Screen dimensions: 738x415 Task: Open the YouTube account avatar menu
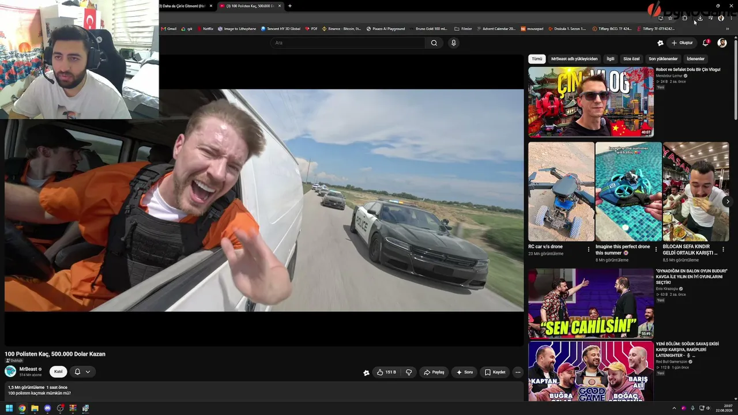pos(722,43)
